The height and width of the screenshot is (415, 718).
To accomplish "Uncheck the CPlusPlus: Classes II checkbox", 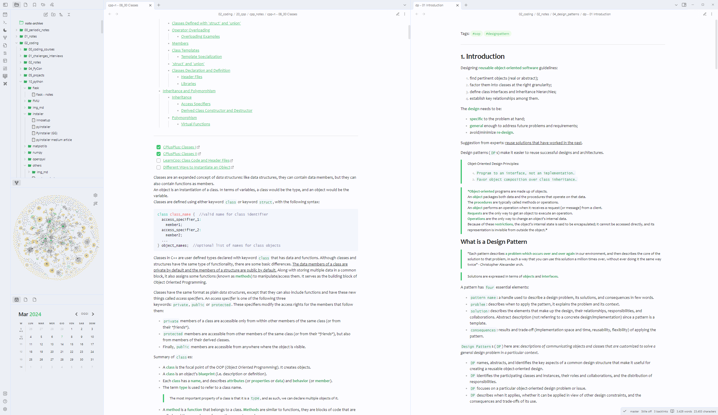I will click(x=159, y=154).
